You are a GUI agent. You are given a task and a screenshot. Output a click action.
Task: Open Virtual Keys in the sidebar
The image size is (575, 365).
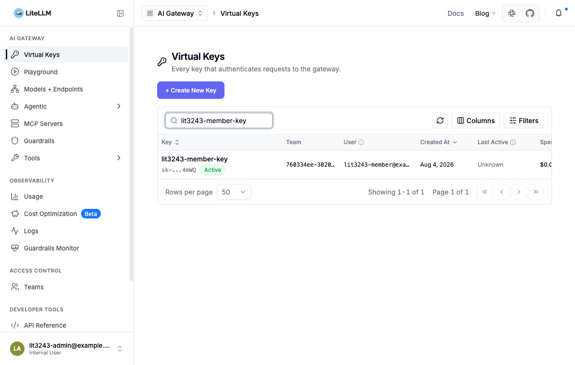coord(67,55)
